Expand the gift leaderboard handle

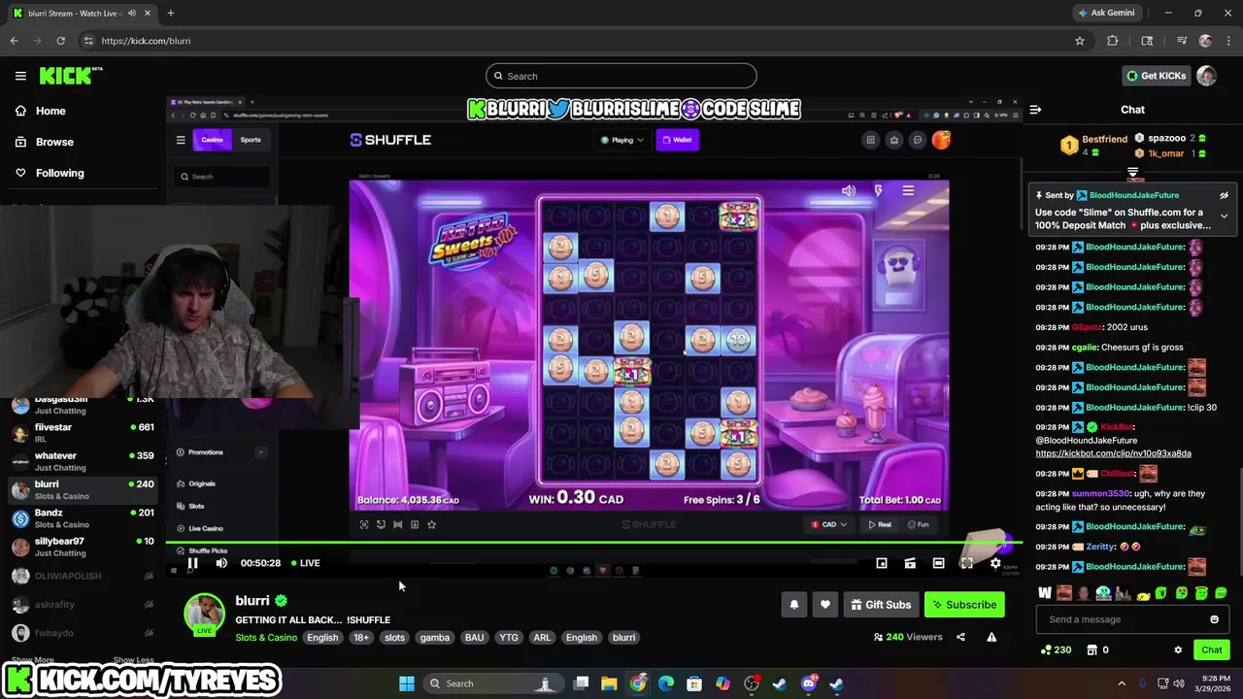coord(1132,172)
